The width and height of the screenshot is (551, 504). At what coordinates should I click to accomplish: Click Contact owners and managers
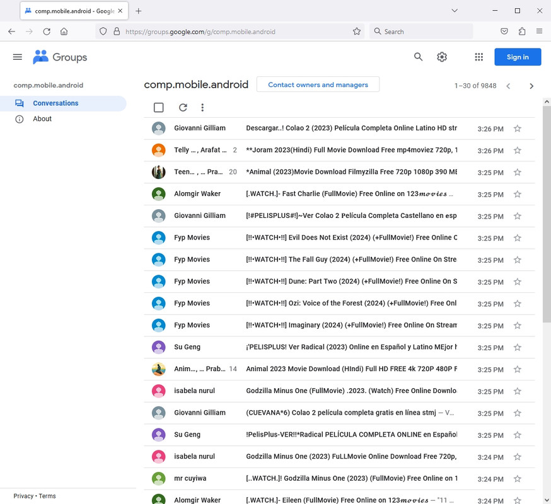point(318,84)
